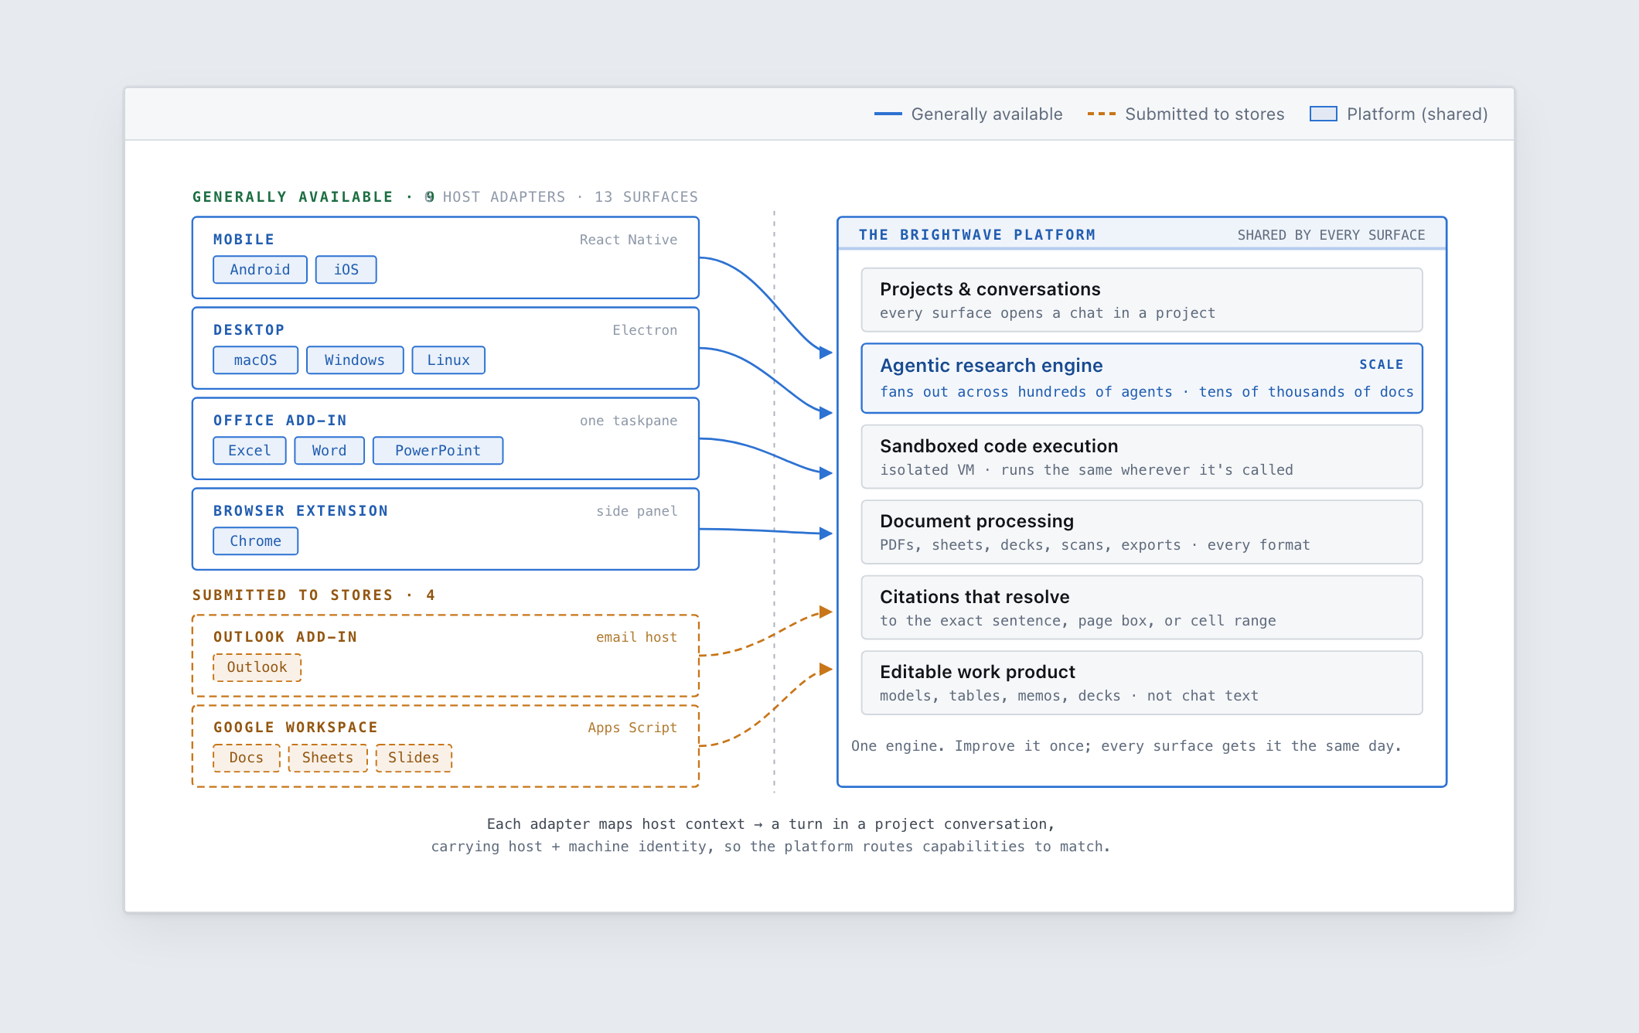1639x1033 pixels.
Task: Click the 'side panel' label
Action: (x=637, y=511)
